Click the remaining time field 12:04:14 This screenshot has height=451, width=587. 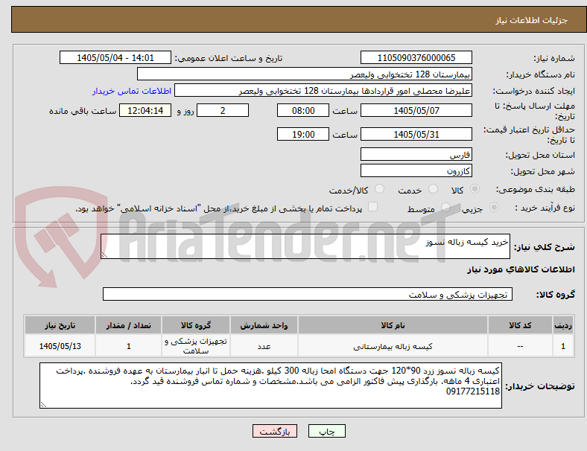pos(145,110)
